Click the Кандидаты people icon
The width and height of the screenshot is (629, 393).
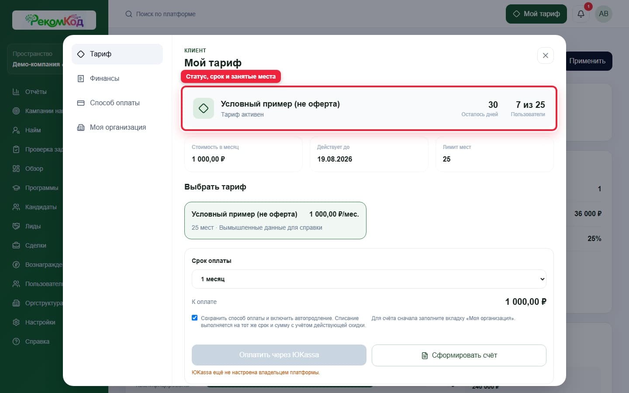click(16, 207)
